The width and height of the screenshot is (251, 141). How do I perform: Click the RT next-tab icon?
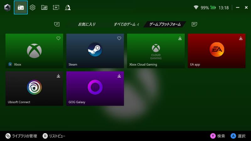[x=194, y=24]
